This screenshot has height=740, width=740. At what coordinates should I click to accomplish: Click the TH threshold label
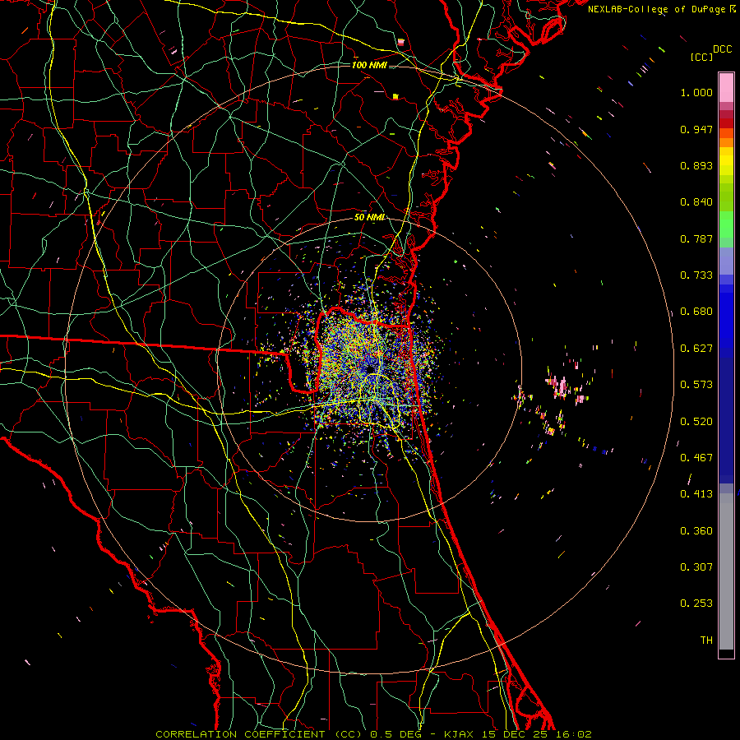tap(706, 640)
